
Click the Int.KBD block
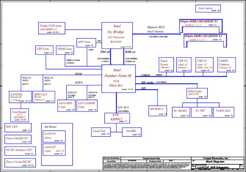coord(132,132)
